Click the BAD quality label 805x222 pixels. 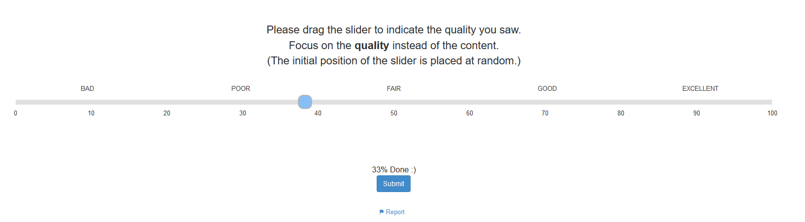[87, 89]
